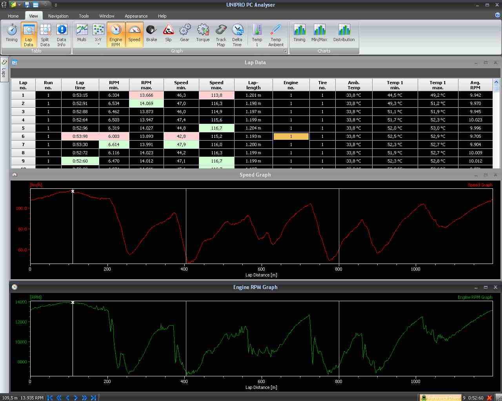Expand the quick access toolbar customize arrow

[56, 5]
